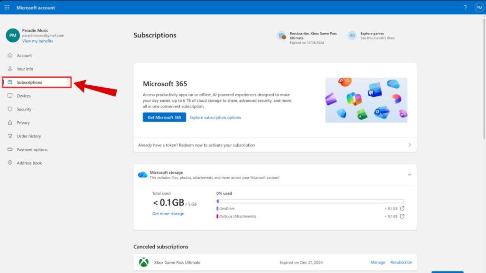This screenshot has width=486, height=273.
Task: Click the Xbox logo icon
Action: (143, 263)
